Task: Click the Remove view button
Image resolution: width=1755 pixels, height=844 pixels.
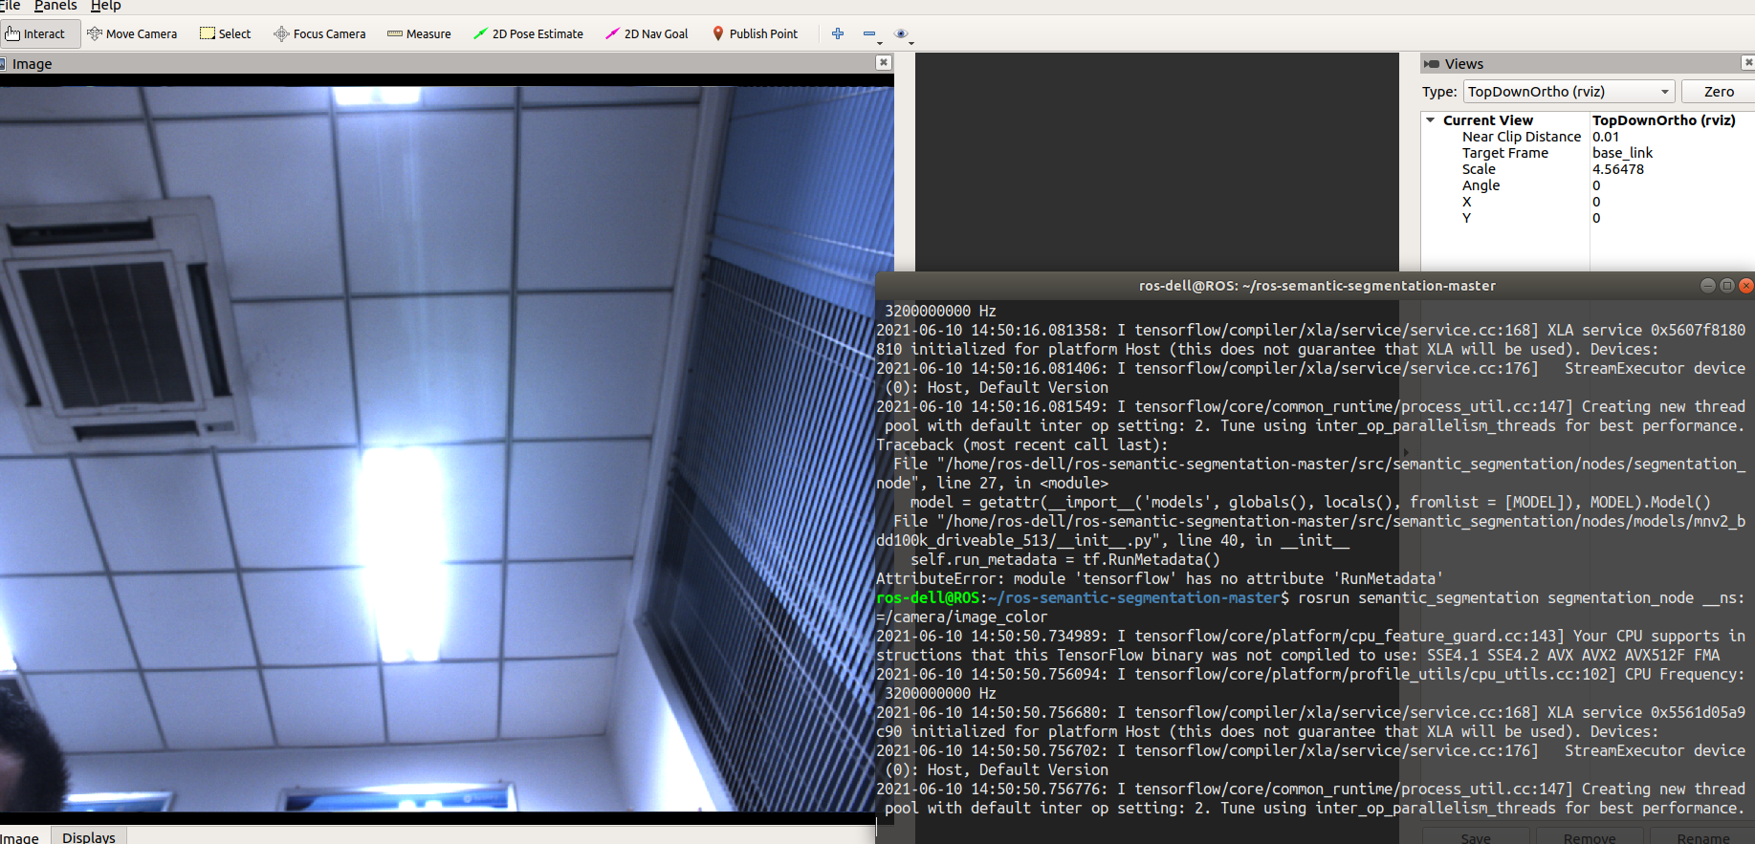Action: (x=1590, y=837)
